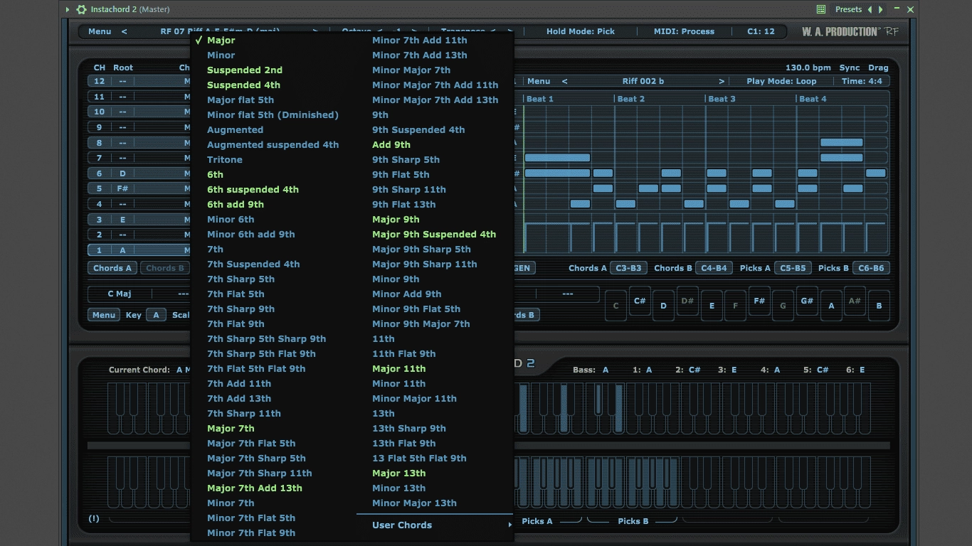
Task: Open the green grid icon next to Presets
Action: click(821, 9)
